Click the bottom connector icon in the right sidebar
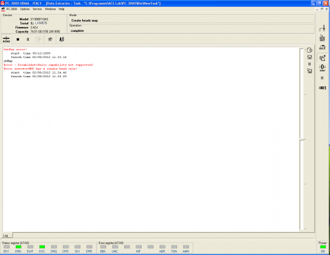 click(x=322, y=87)
